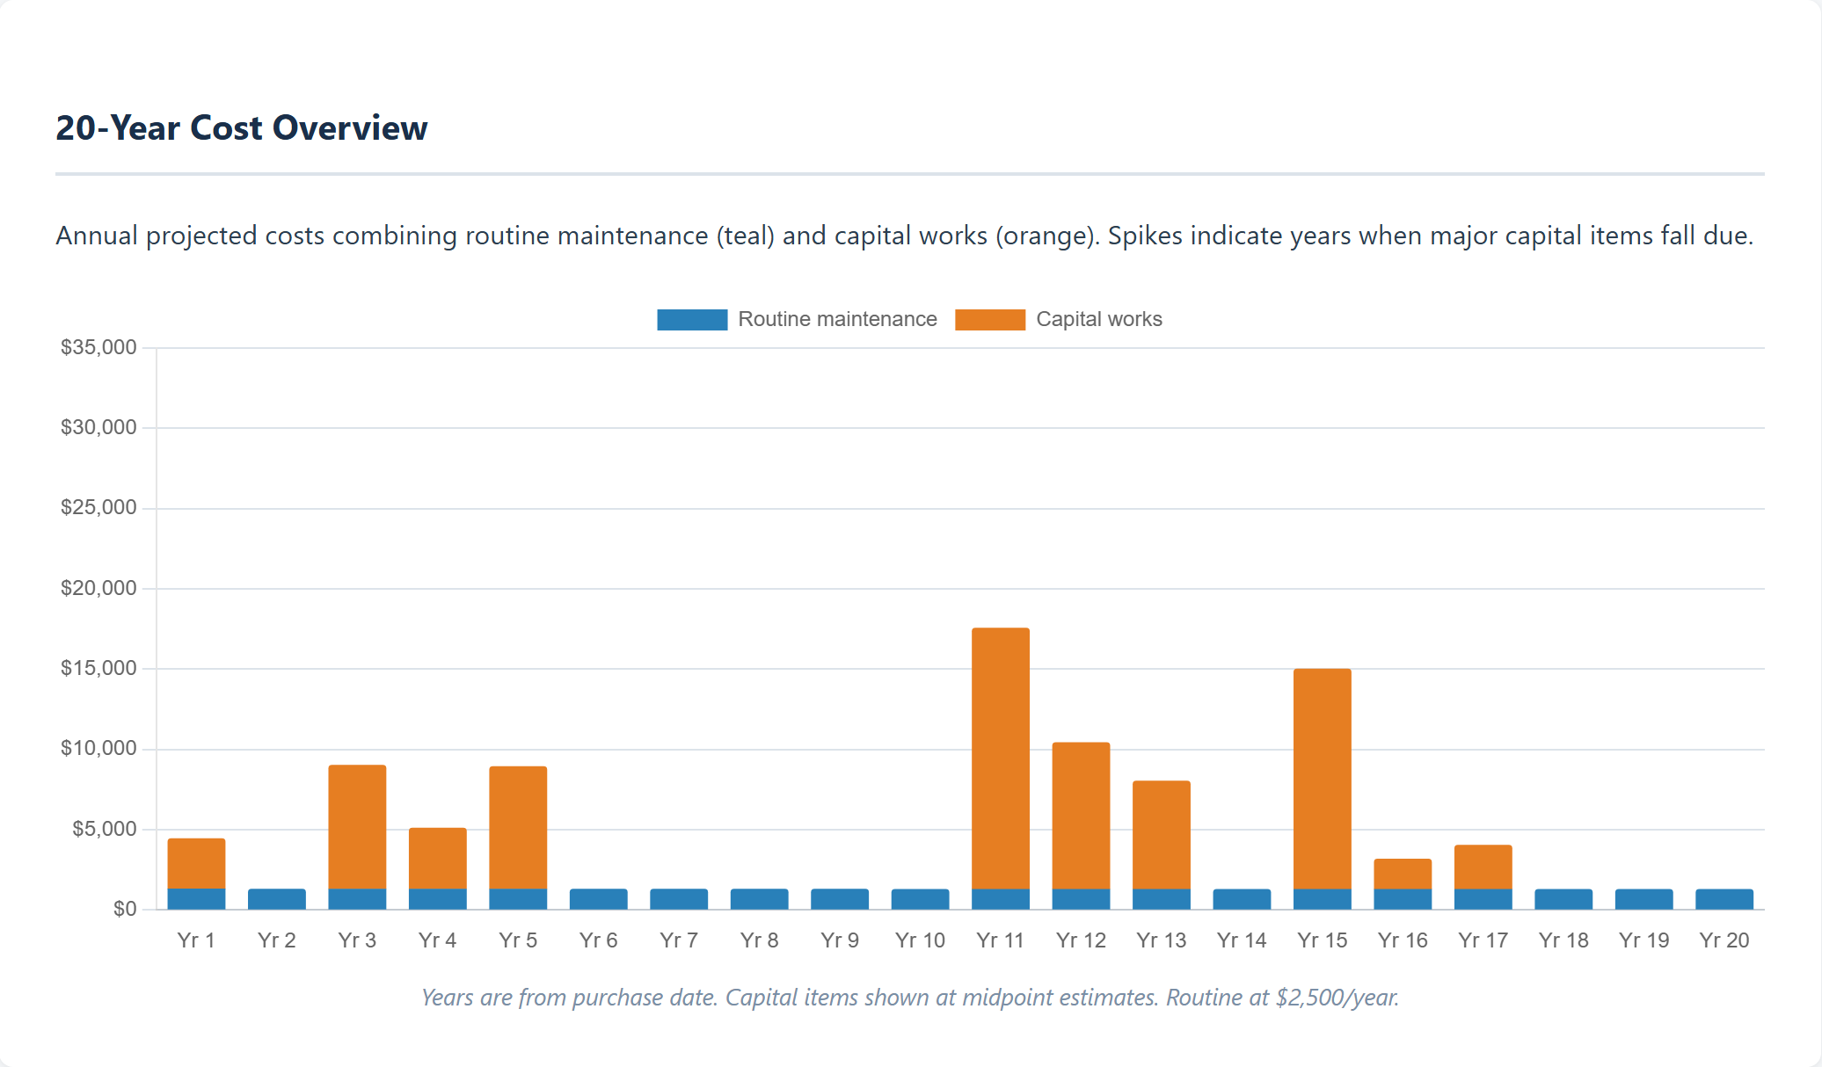Select the Yr 20 blue routine bar
Image resolution: width=1822 pixels, height=1067 pixels.
(x=1724, y=899)
